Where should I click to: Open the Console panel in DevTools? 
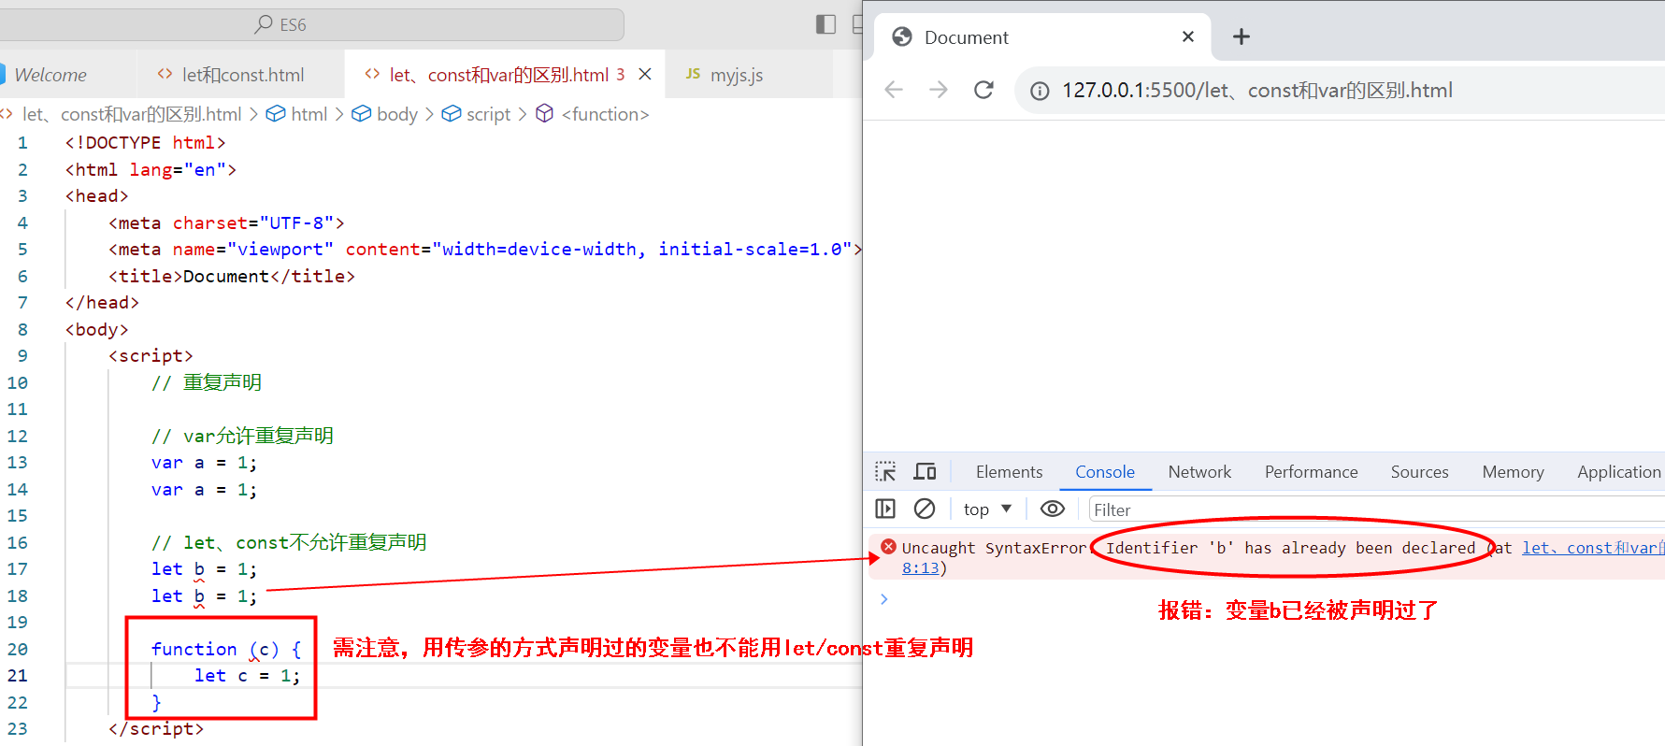1105,472
